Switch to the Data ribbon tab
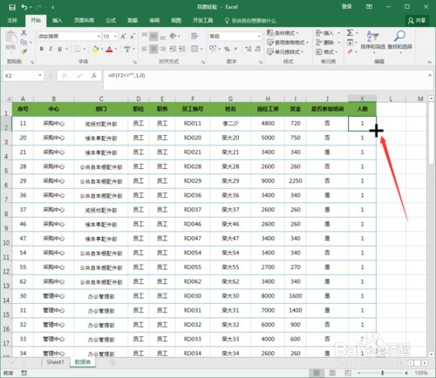Image resolution: width=436 pixels, height=378 pixels. click(x=133, y=20)
